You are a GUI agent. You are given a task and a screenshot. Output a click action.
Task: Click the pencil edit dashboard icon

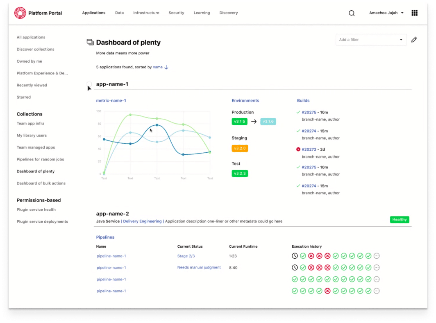(x=414, y=40)
